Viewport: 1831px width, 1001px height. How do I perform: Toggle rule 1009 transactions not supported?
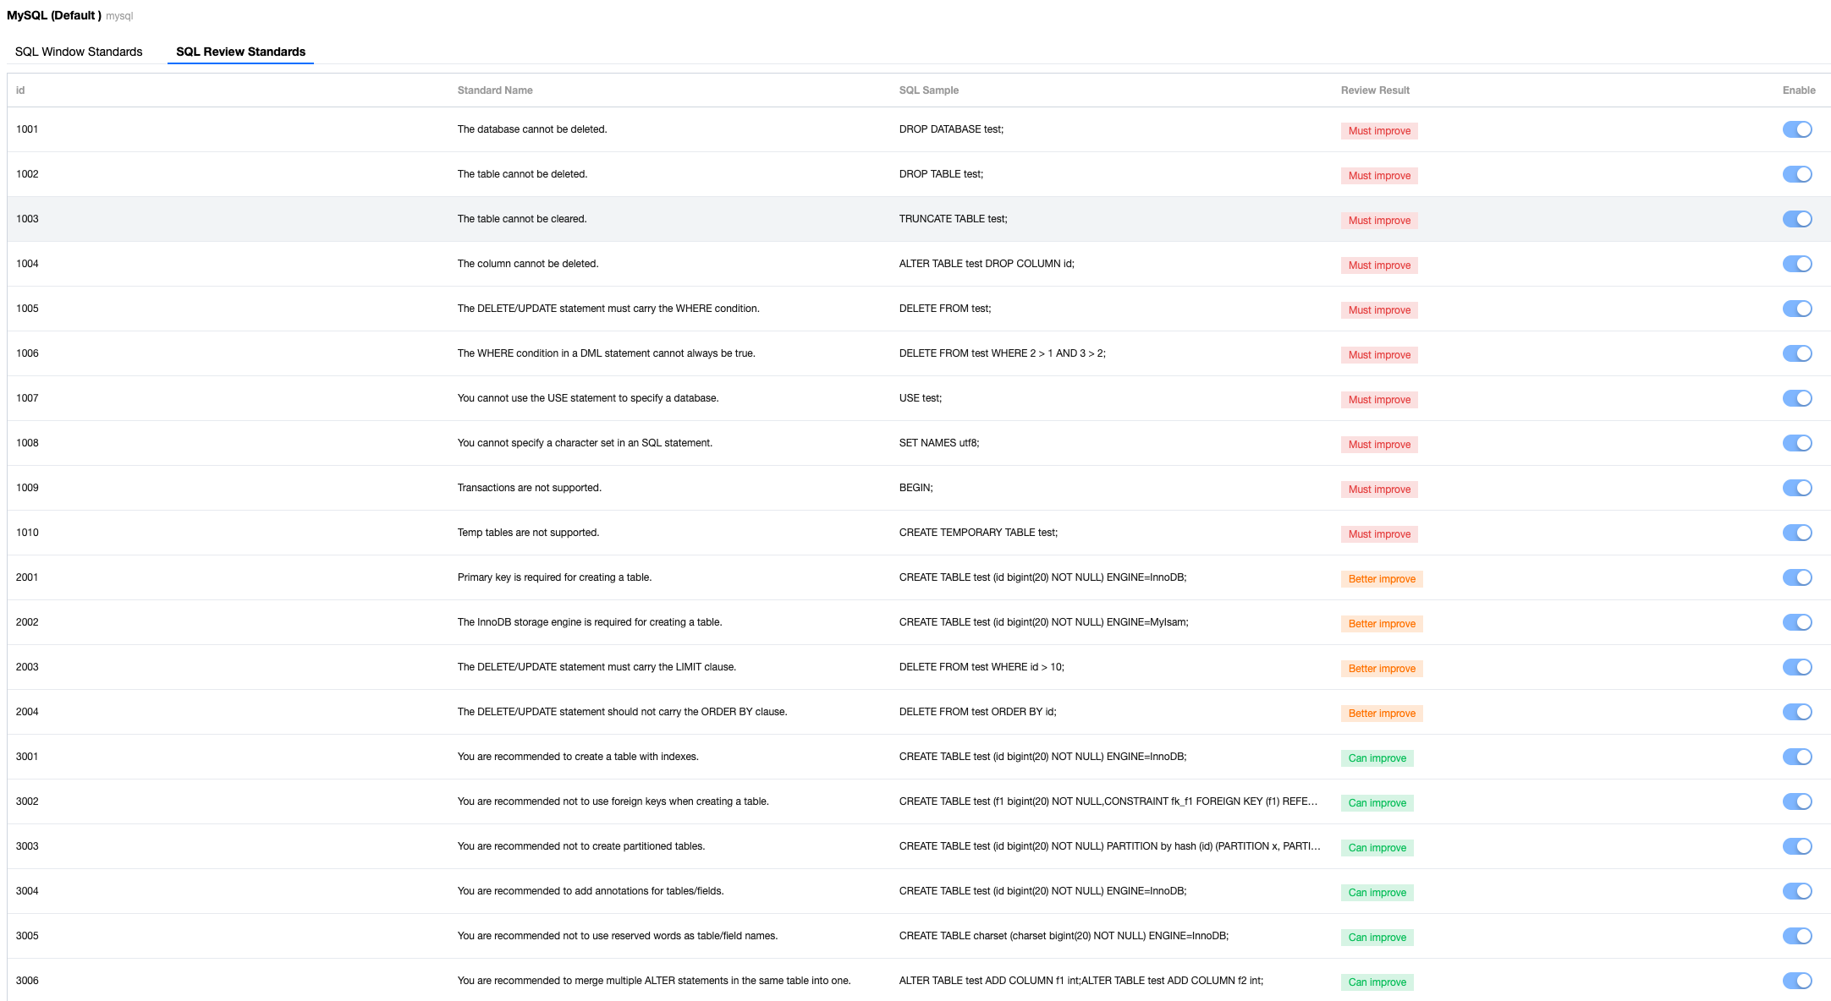tap(1796, 488)
